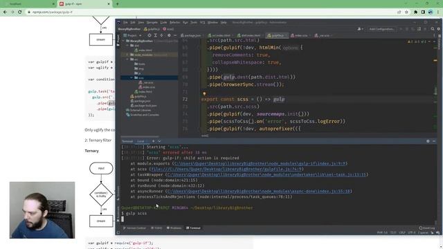
Task: Collapse the scss folder in project tree
Action: click(132, 77)
